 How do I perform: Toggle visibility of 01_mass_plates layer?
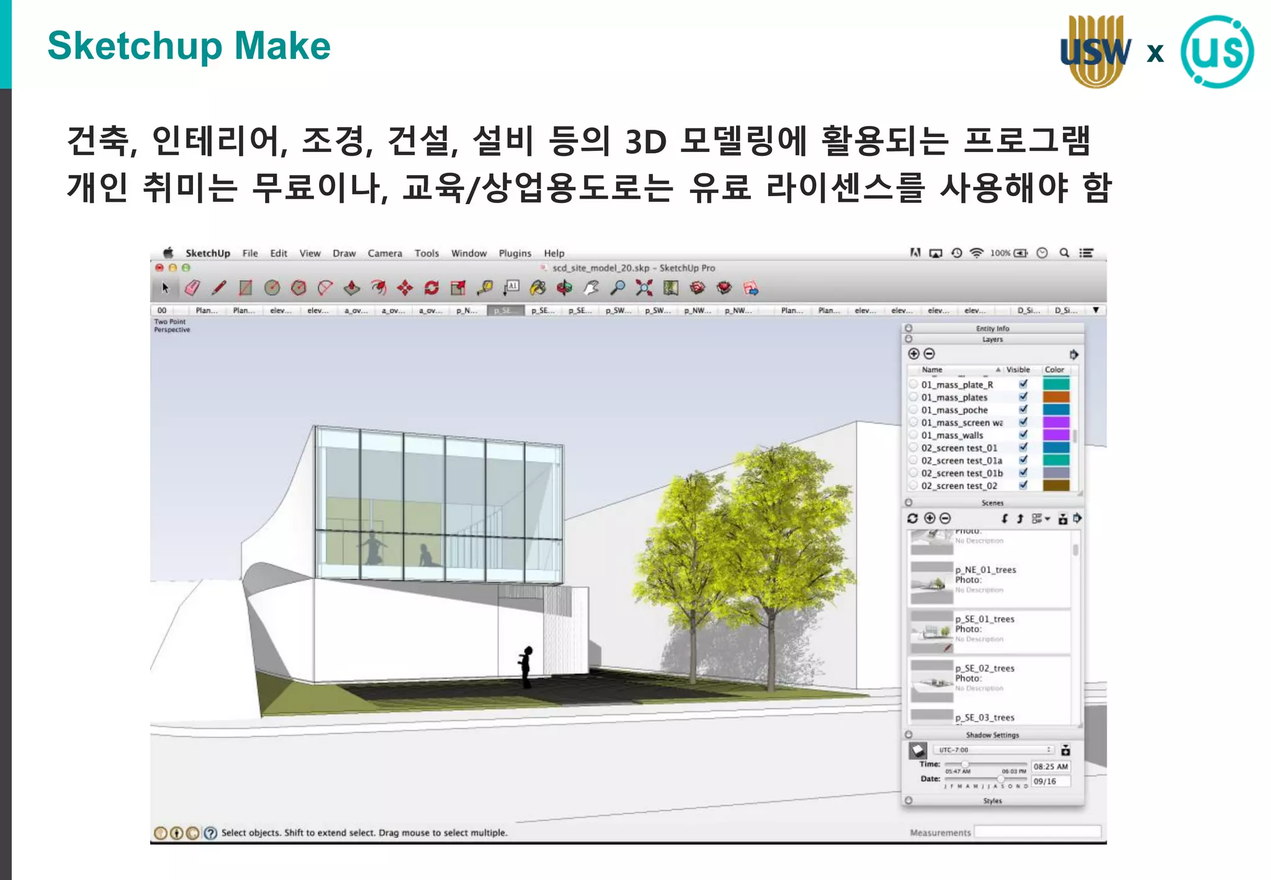(1023, 397)
